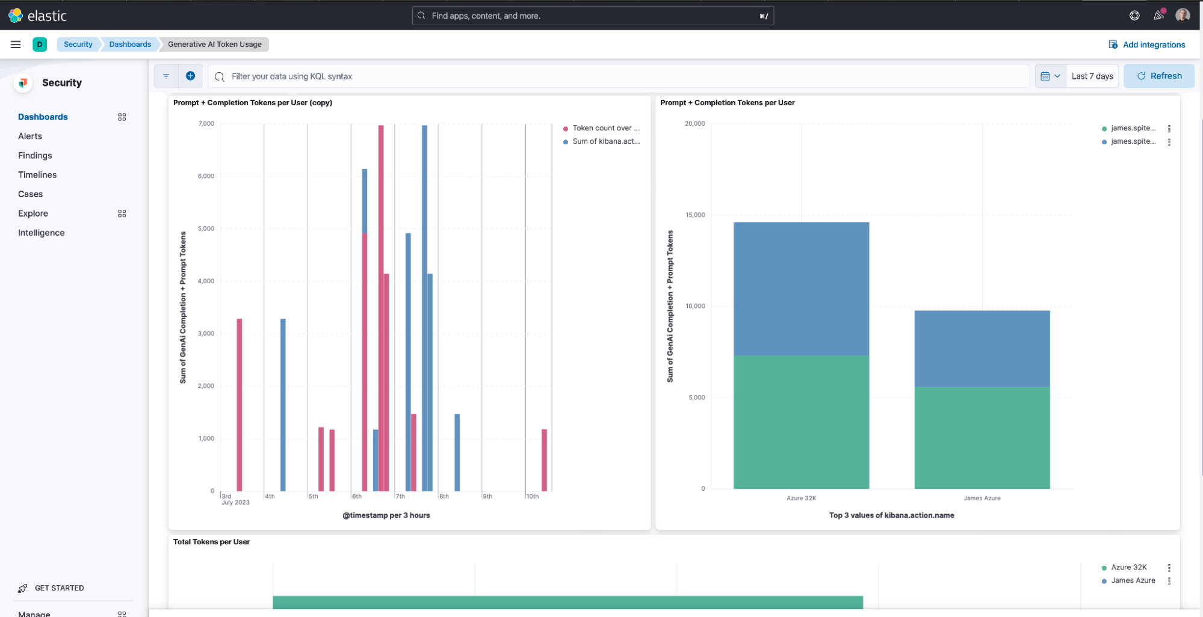Select Cases in the sidebar

click(x=30, y=194)
